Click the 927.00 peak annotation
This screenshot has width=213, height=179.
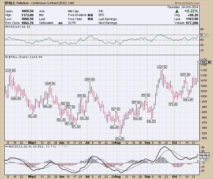pyautogui.click(x=116, y=109)
